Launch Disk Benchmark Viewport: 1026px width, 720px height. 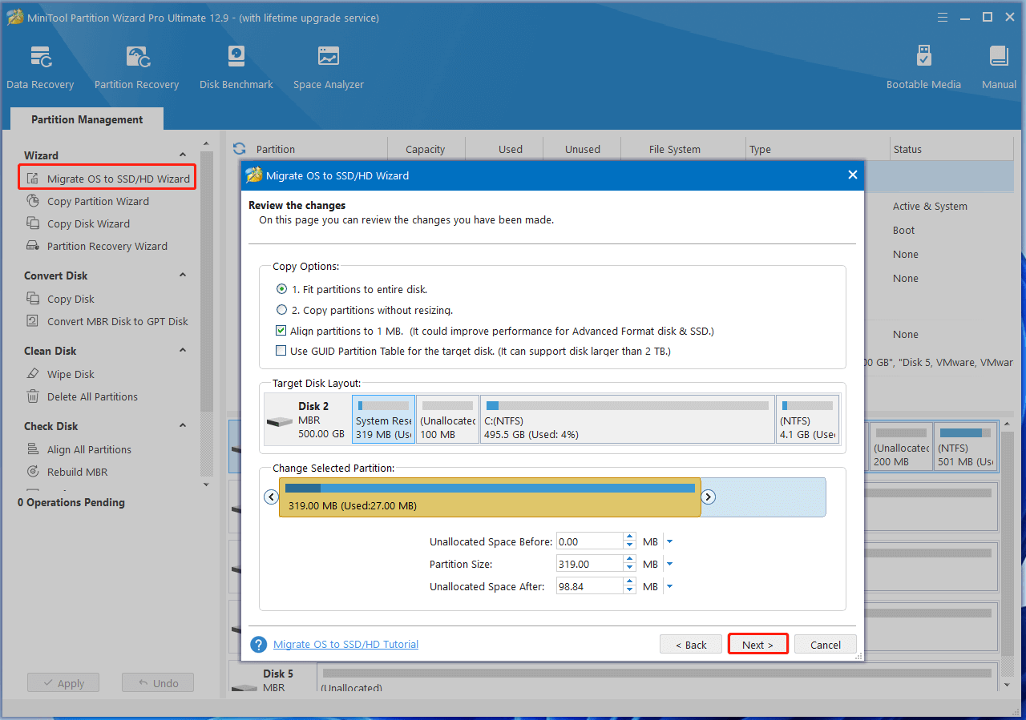[x=236, y=67]
